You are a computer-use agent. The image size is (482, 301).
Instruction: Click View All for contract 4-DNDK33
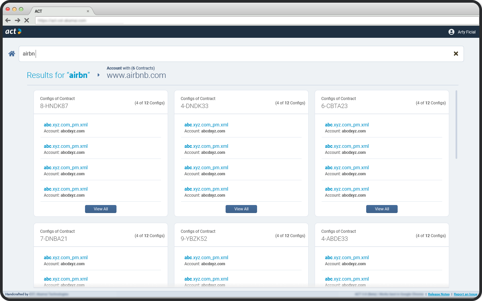241,209
